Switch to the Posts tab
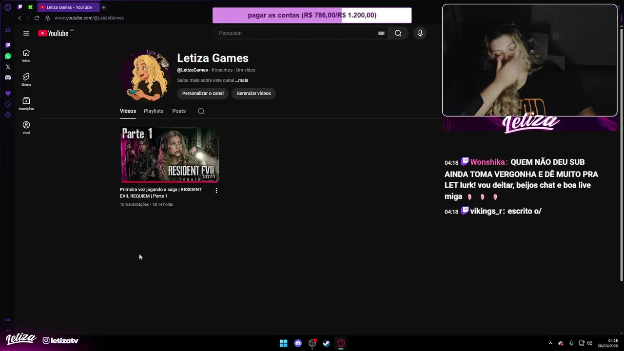624x351 pixels. (x=179, y=111)
